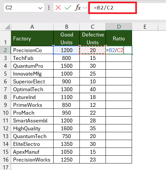Click the three-dot formula bar handle
This screenshot has height=170, width=166.
(49, 8)
